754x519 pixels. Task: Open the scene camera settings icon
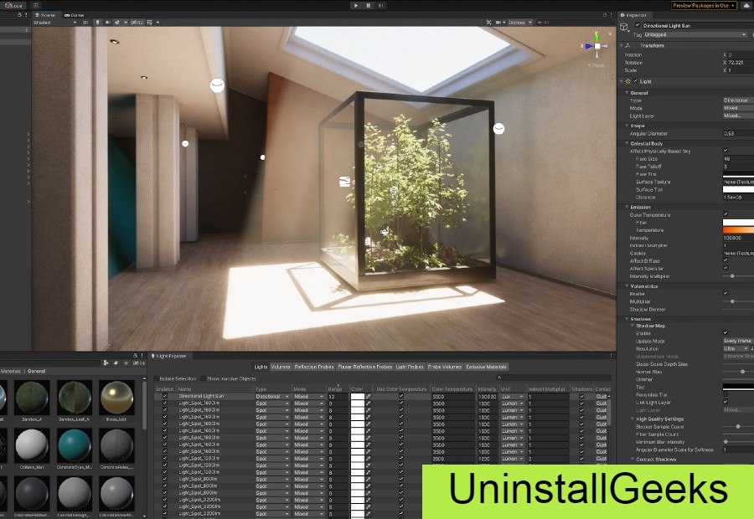tap(498, 23)
